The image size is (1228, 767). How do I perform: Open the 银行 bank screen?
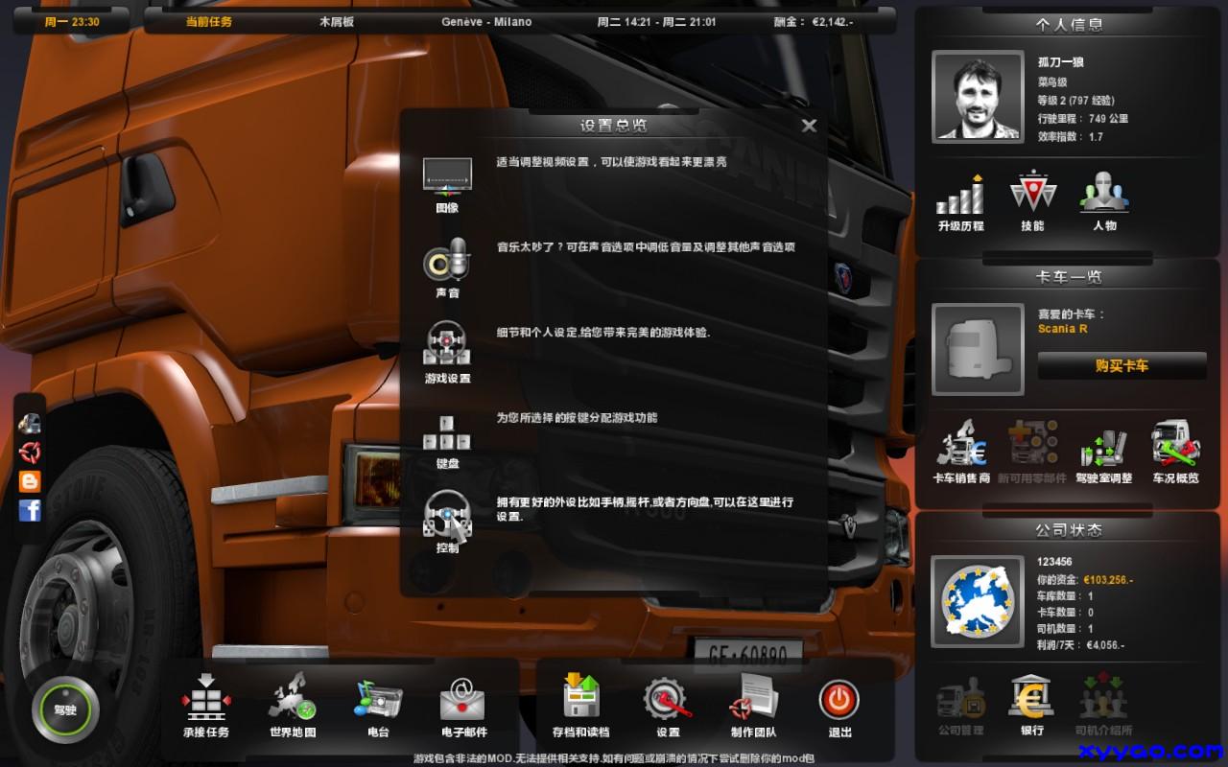(x=1029, y=698)
